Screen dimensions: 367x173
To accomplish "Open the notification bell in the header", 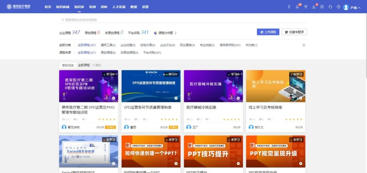I will click(297, 7).
